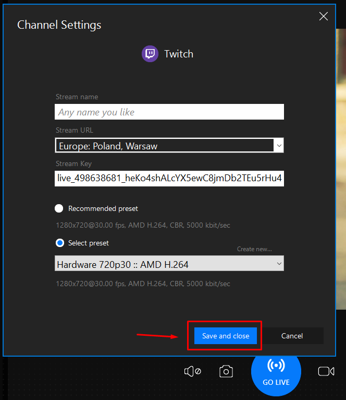This screenshot has height=400, width=346.
Task: Close the Channel Settings dialog
Action: coord(324,16)
